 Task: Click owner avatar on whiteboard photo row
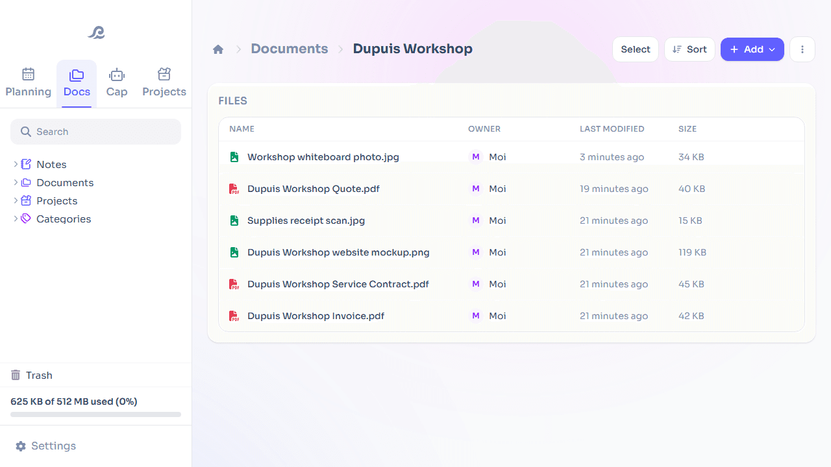(476, 157)
